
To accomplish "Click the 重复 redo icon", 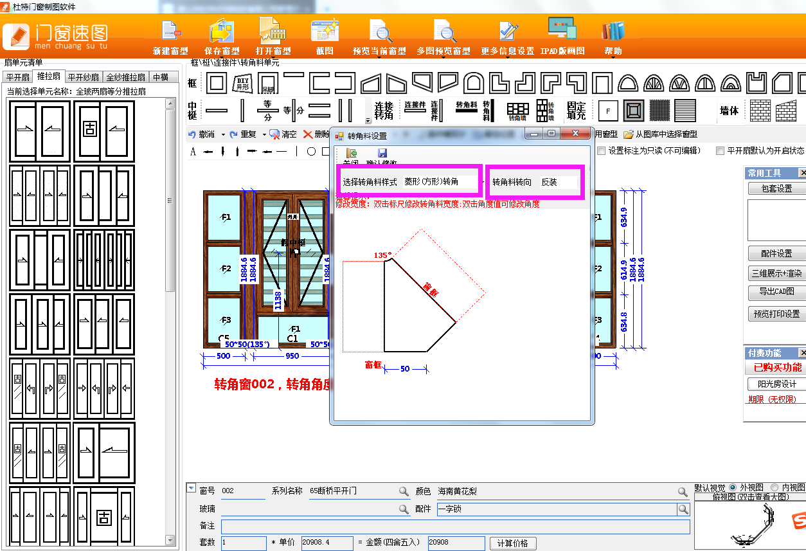I will pos(234,134).
